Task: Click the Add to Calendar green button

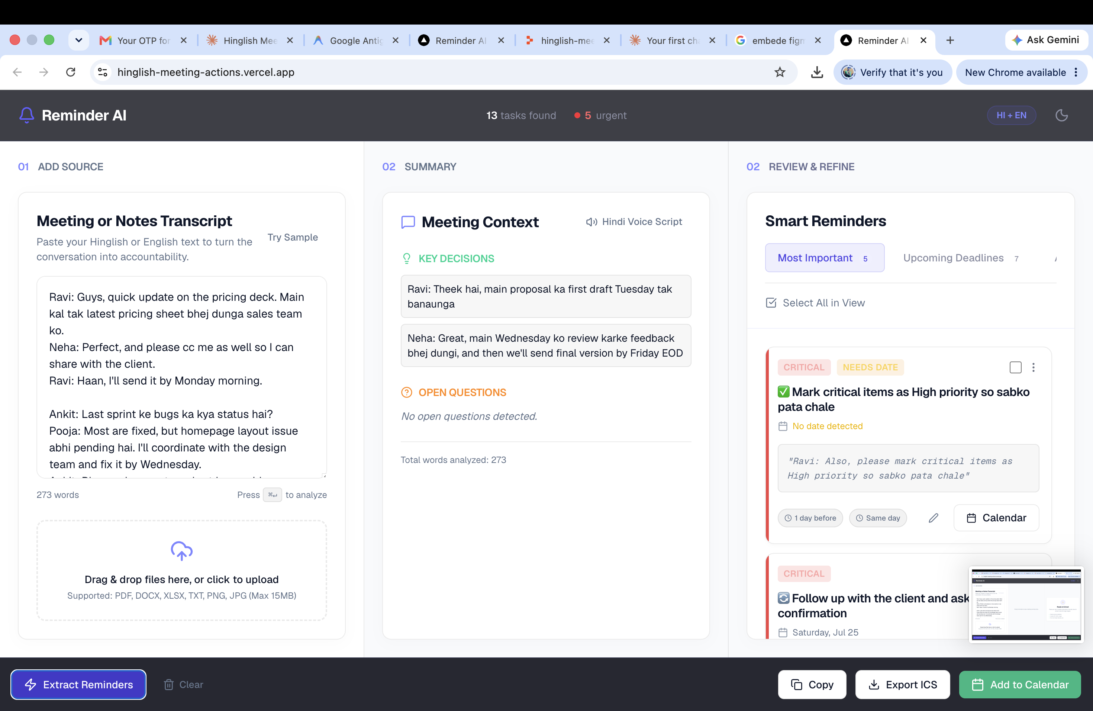Action: coord(1019,684)
